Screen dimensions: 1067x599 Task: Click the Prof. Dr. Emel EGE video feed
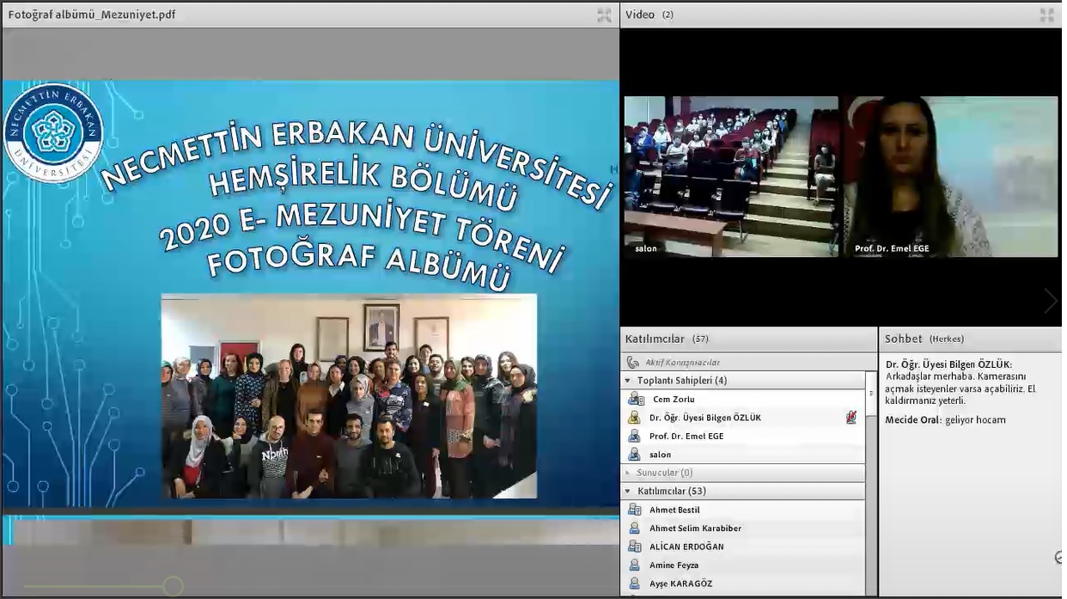pos(951,176)
